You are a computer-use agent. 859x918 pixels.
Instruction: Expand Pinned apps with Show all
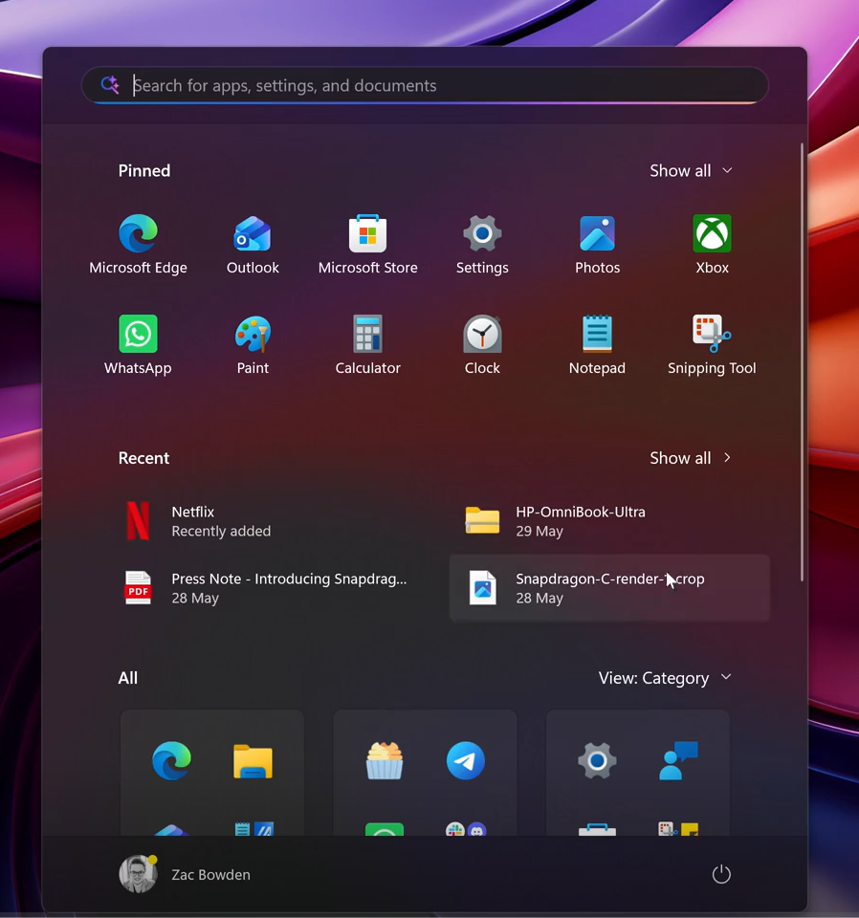tap(691, 170)
